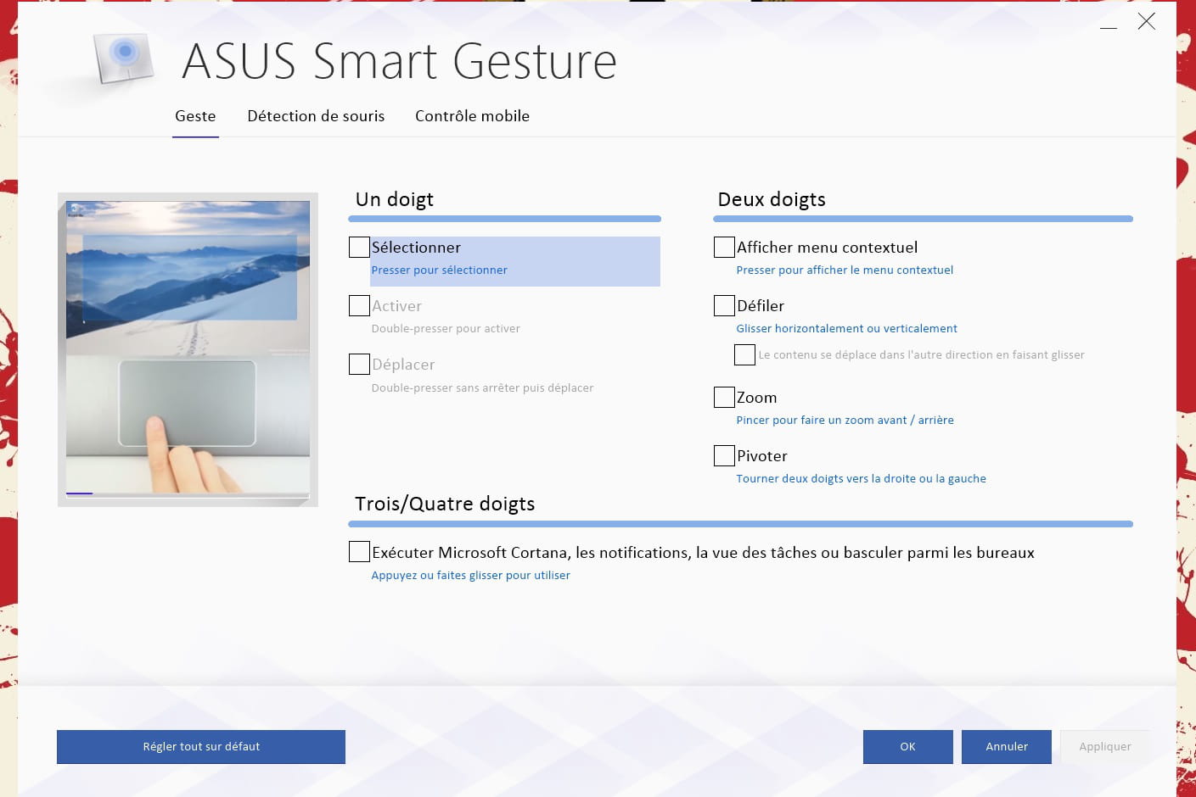Toggle reverse scroll content direction checkbox

coord(744,354)
